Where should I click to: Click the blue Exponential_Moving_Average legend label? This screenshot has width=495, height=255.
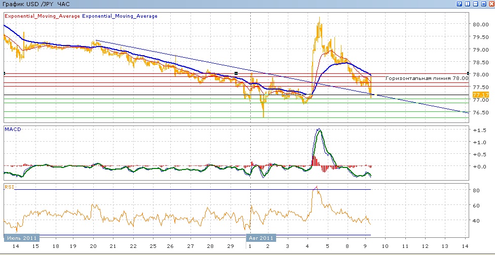[x=120, y=16]
